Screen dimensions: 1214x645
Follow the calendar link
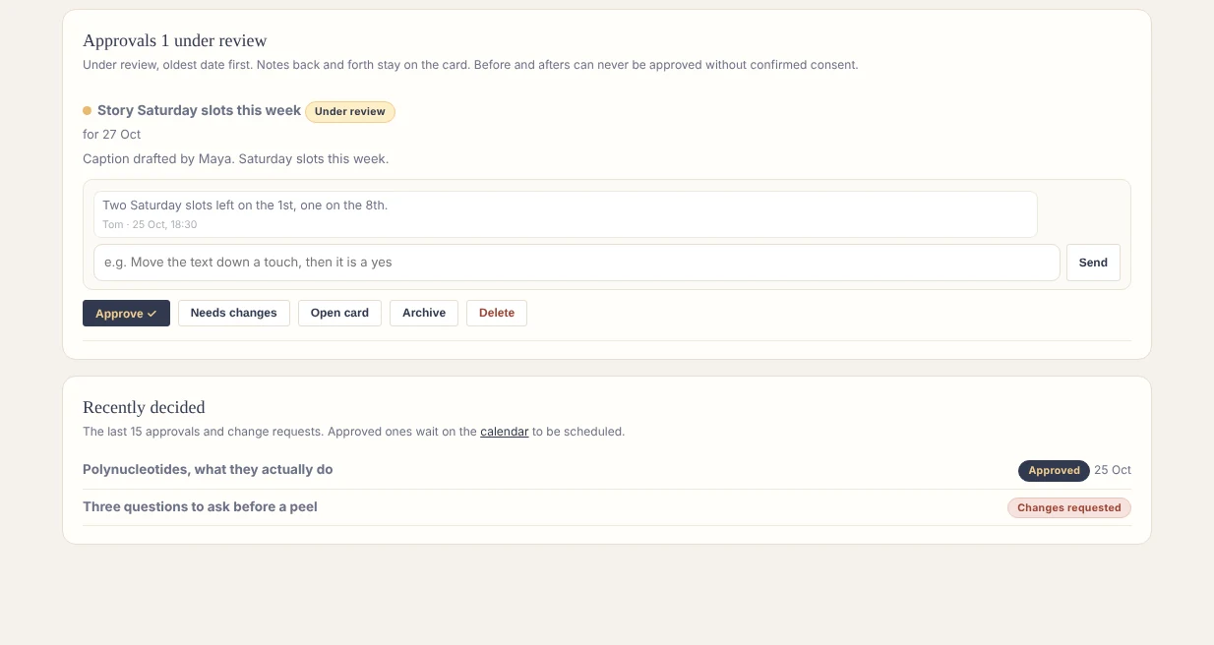tap(504, 432)
